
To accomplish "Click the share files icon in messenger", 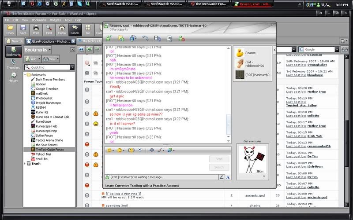I will coord(121,38).
